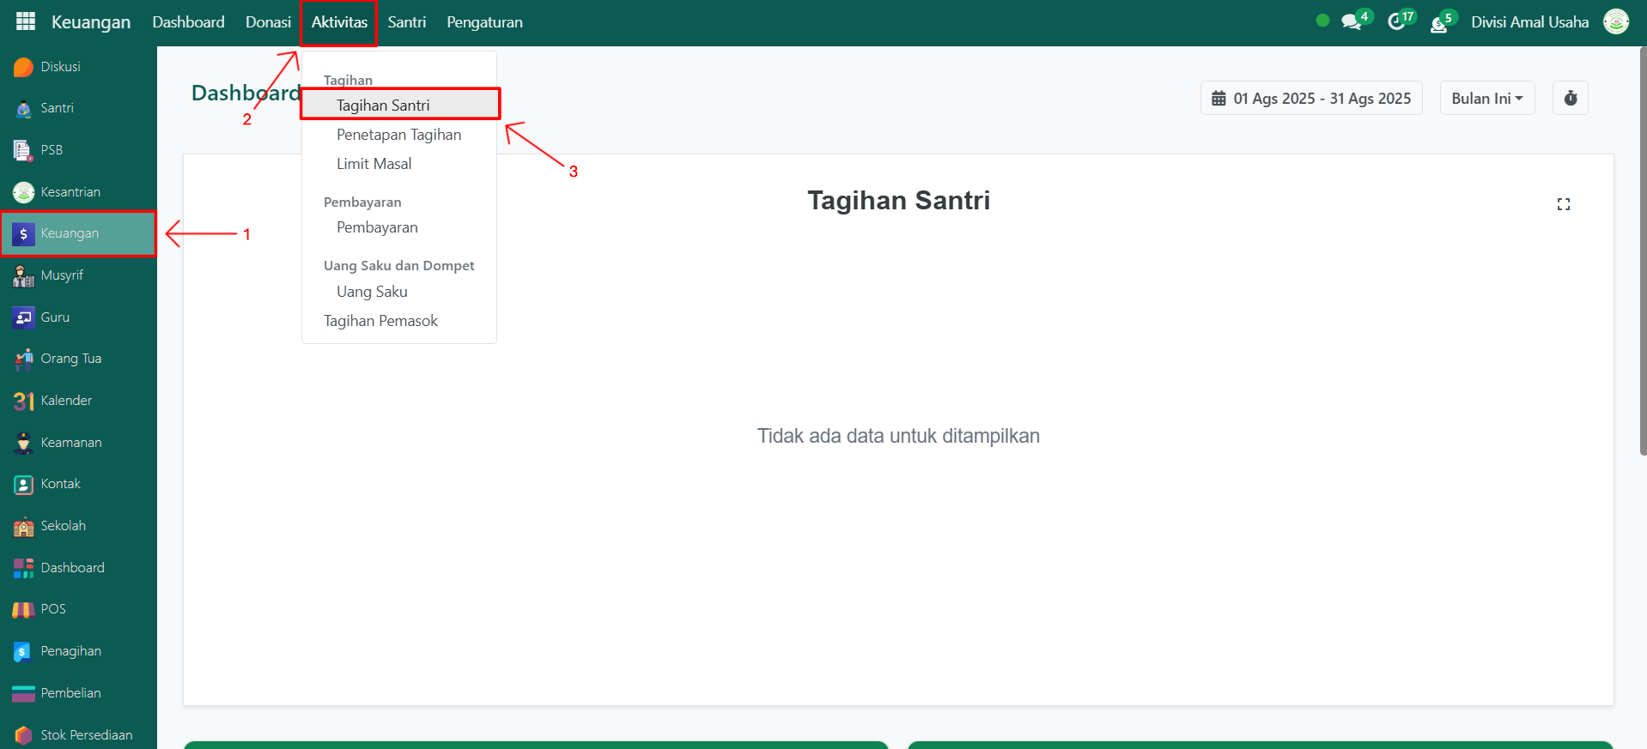Image resolution: width=1647 pixels, height=749 pixels.
Task: Expand the Tagihan Santri chart to fullscreen
Action: click(x=1563, y=204)
